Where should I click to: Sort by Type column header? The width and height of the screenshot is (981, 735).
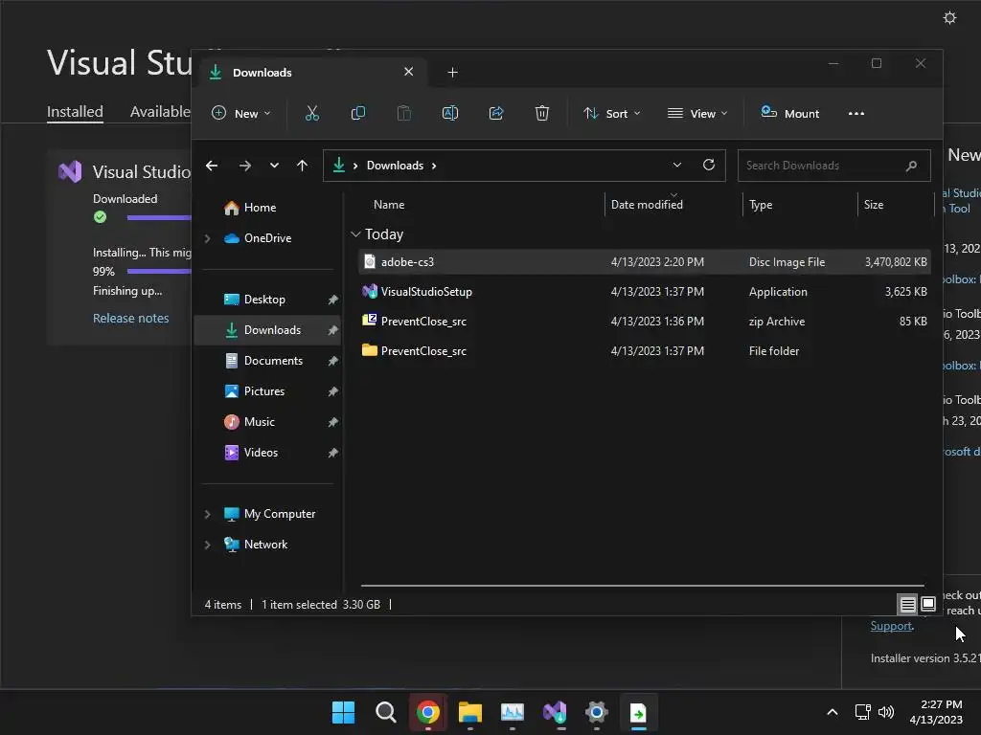[x=761, y=205]
